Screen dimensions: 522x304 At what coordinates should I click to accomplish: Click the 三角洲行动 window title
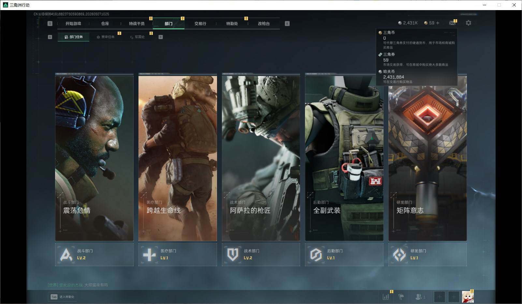pos(20,5)
